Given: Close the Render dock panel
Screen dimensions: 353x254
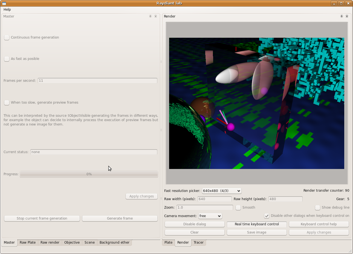Looking at the screenshot, I should [x=347, y=16].
